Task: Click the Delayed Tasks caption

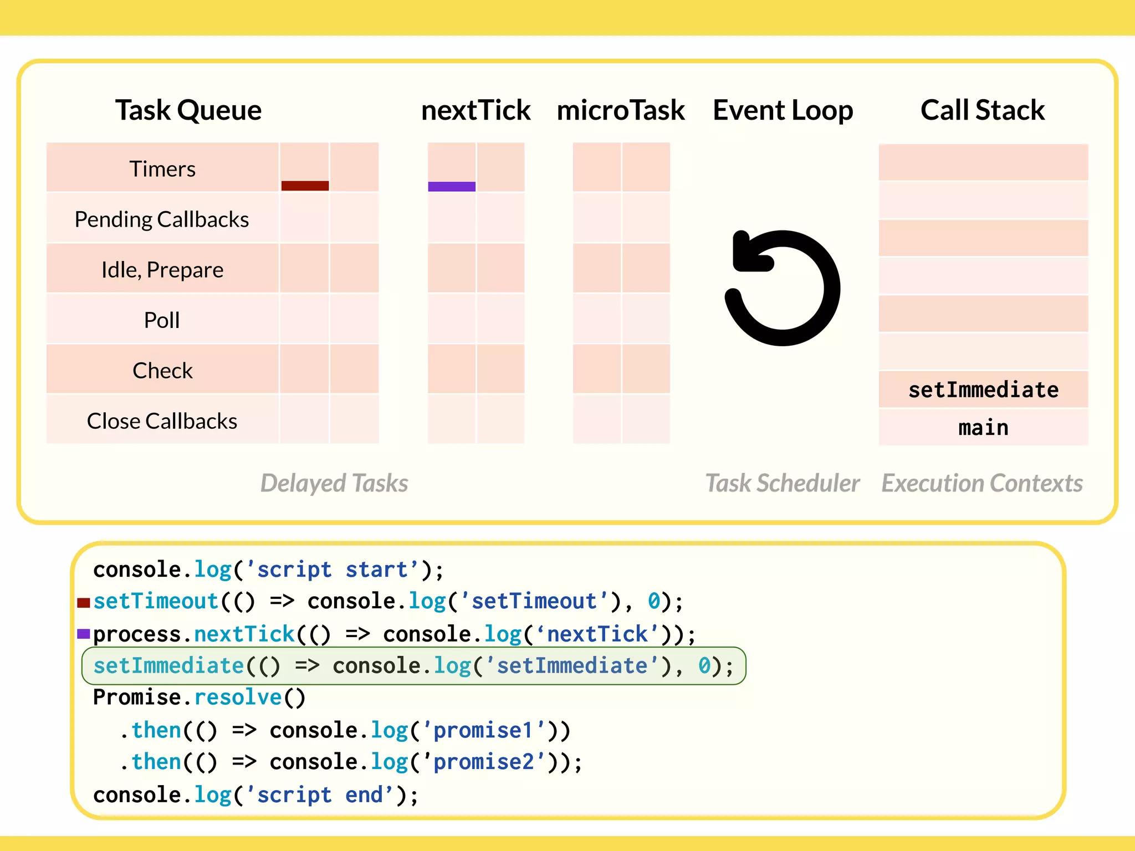Action: tap(334, 483)
